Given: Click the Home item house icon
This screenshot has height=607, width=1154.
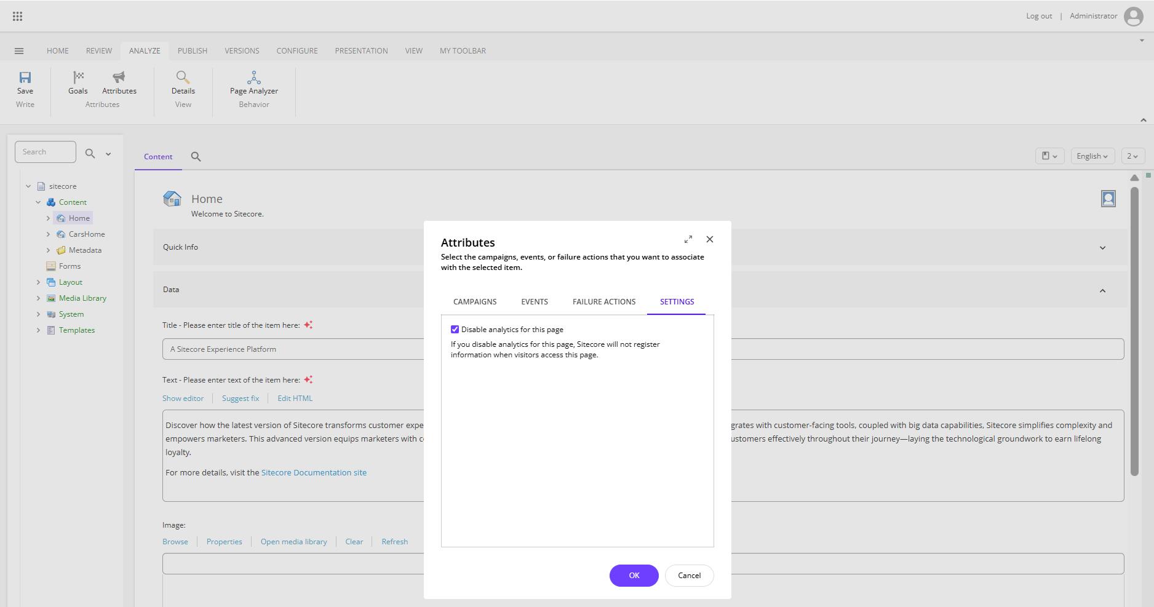Looking at the screenshot, I should pos(172,199).
